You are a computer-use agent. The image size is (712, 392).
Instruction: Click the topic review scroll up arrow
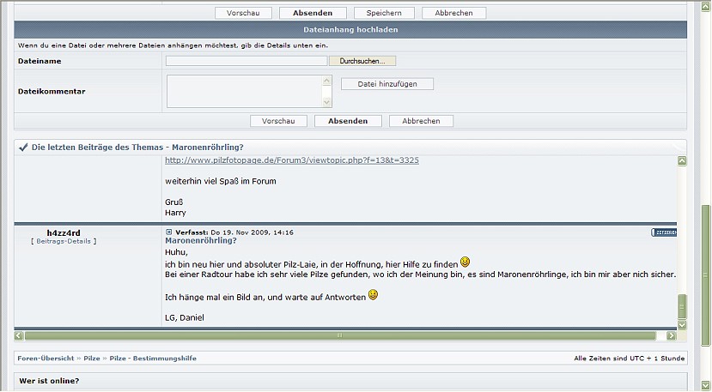tap(682, 160)
